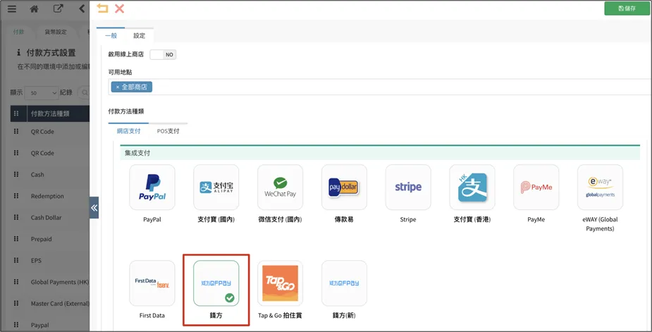Go to the home icon
This screenshot has width=652, height=332.
coord(35,8)
